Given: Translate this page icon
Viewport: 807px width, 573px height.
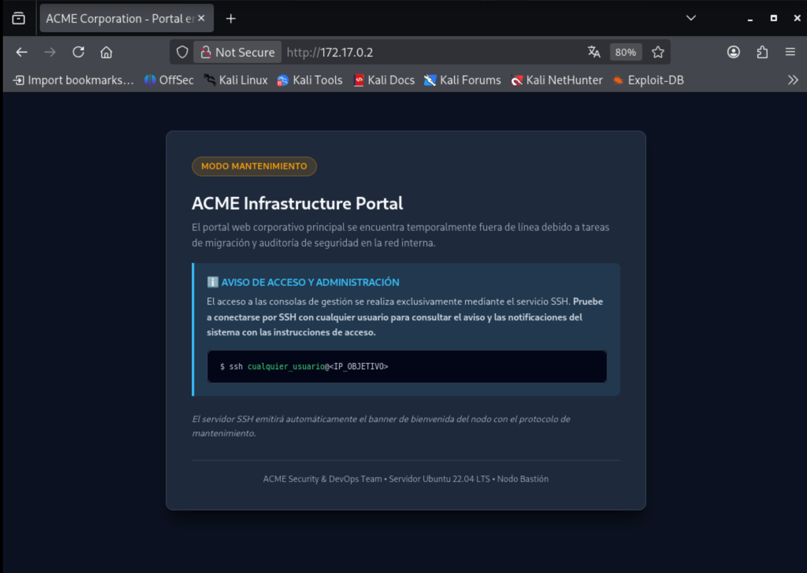Looking at the screenshot, I should 594,52.
